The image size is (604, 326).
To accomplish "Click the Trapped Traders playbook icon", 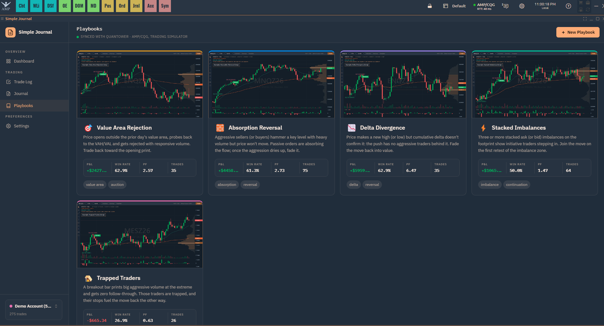I will [x=88, y=278].
